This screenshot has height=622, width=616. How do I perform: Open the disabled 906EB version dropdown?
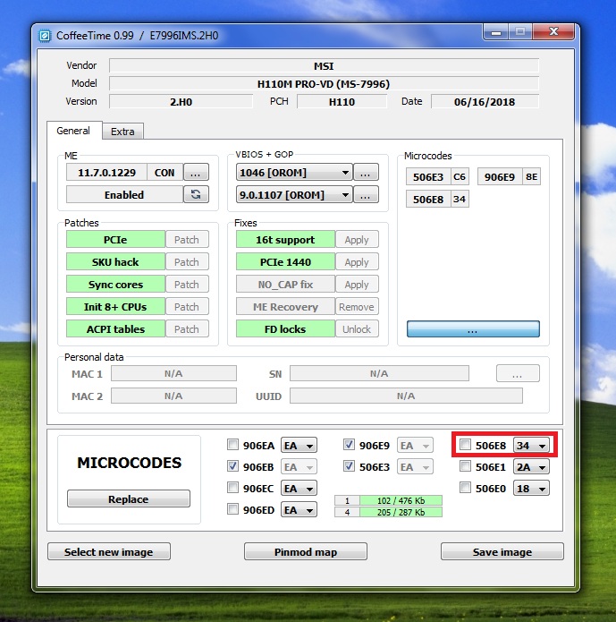[x=299, y=467]
